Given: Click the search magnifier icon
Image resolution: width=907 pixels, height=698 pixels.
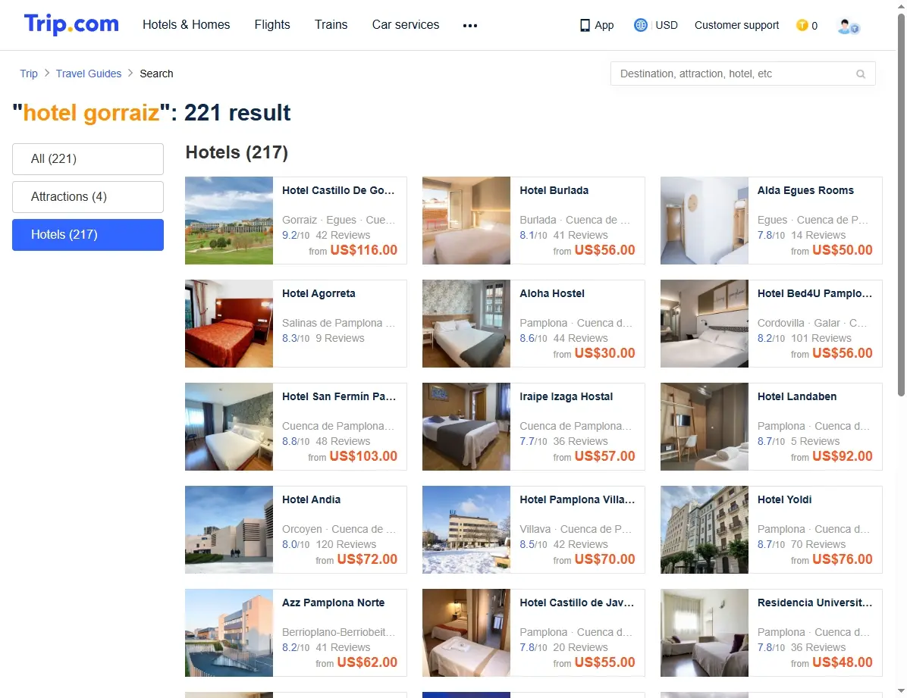Looking at the screenshot, I should pyautogui.click(x=861, y=74).
